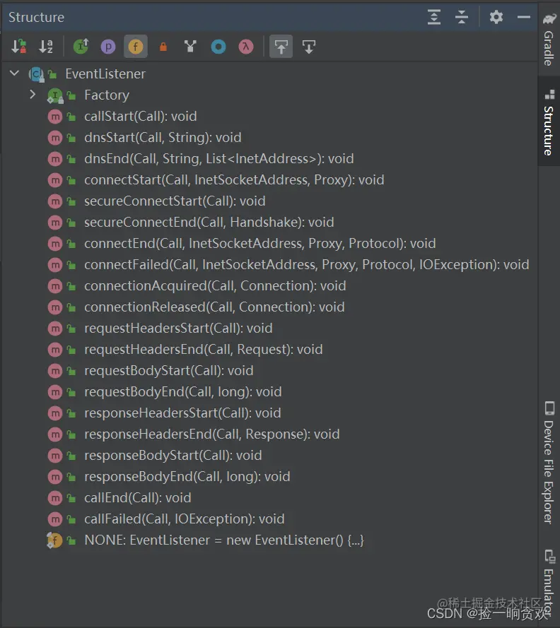Toggle the fork-shaped filter icon
Viewport: 560px width, 628px height.
point(190,47)
